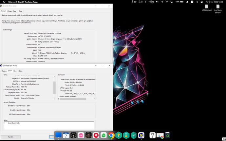The width and height of the screenshot is (226, 141).
Task: Minimize the front DirectX Tanı Aracı window
Action: [96, 65]
